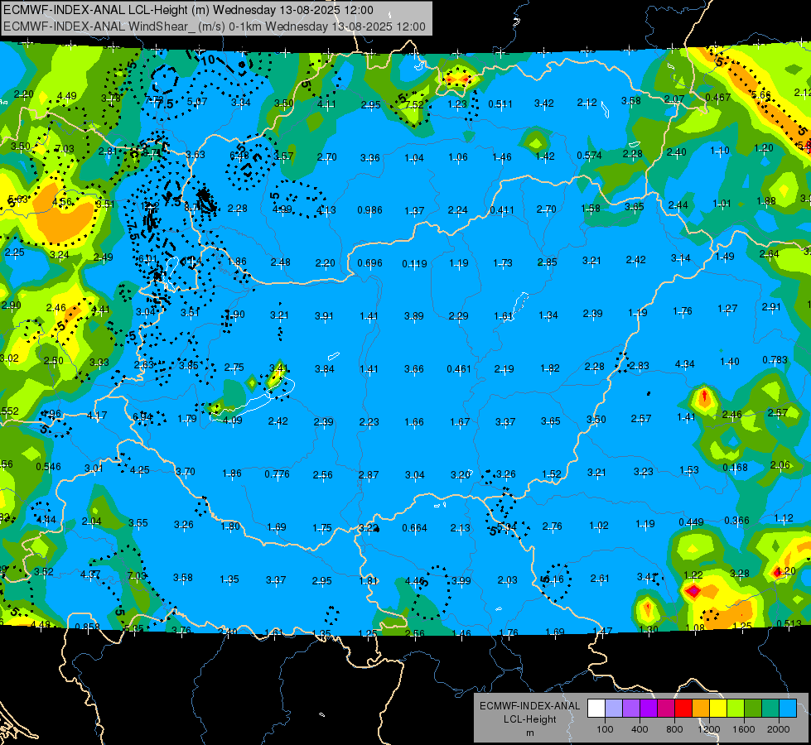Screen dimensions: 811x745
Task: Click the lime green legend swatch
Action: coord(736,709)
